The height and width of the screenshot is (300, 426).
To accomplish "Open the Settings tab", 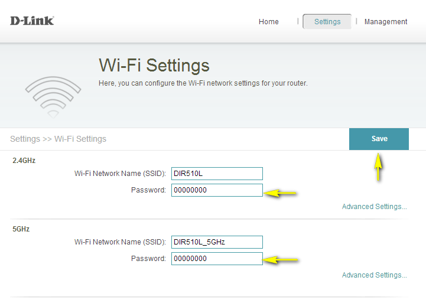I will [327, 22].
